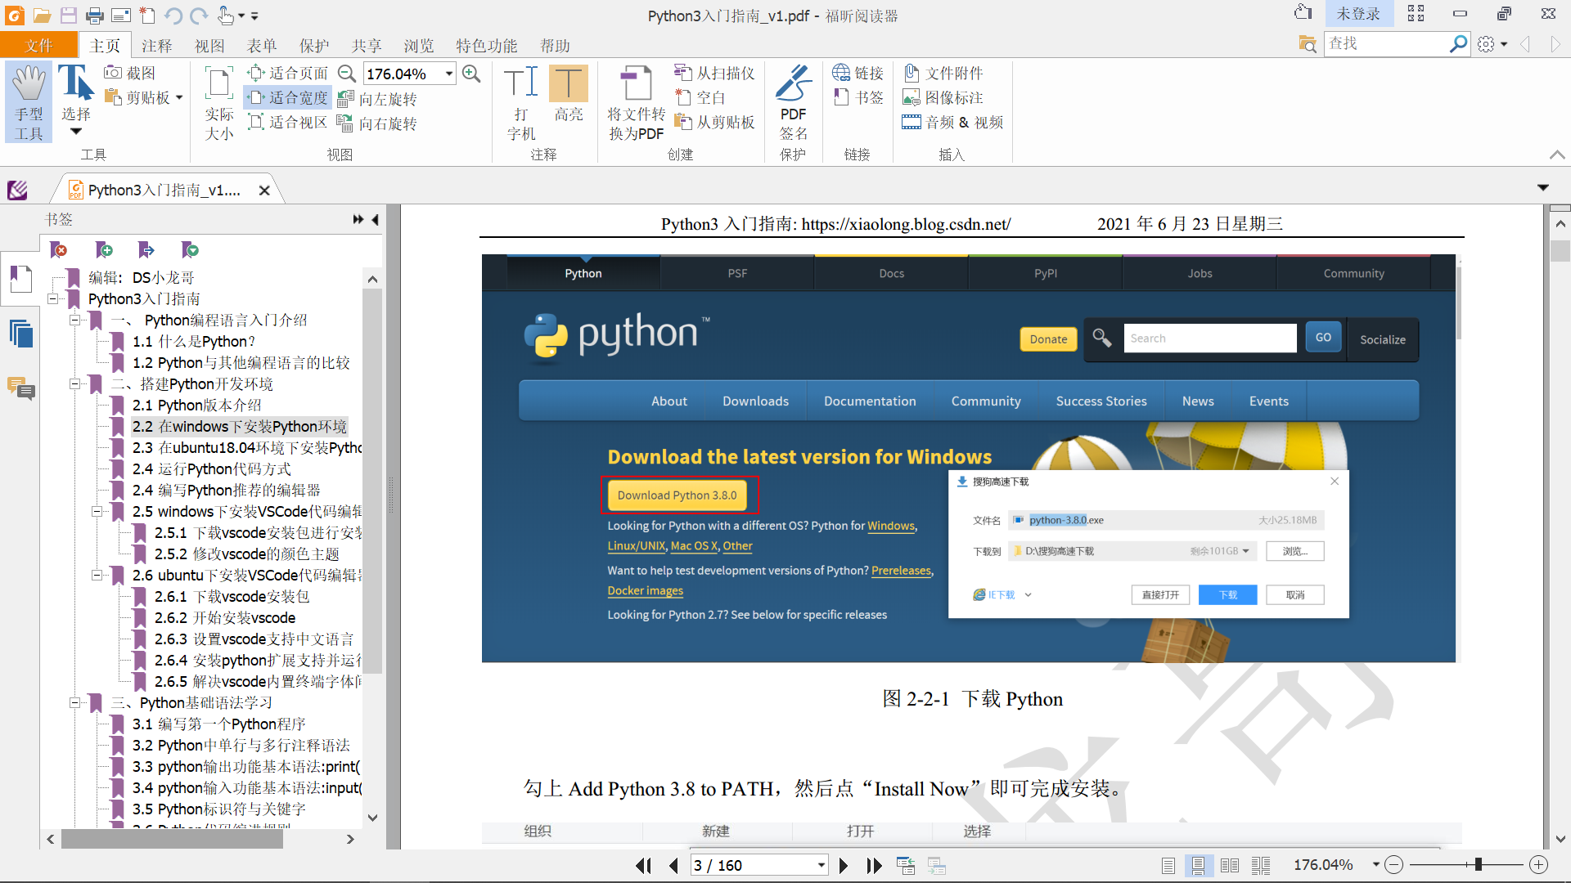Toggle Fit Width view mode
Viewport: 1571px width, 883px height.
pos(289,98)
